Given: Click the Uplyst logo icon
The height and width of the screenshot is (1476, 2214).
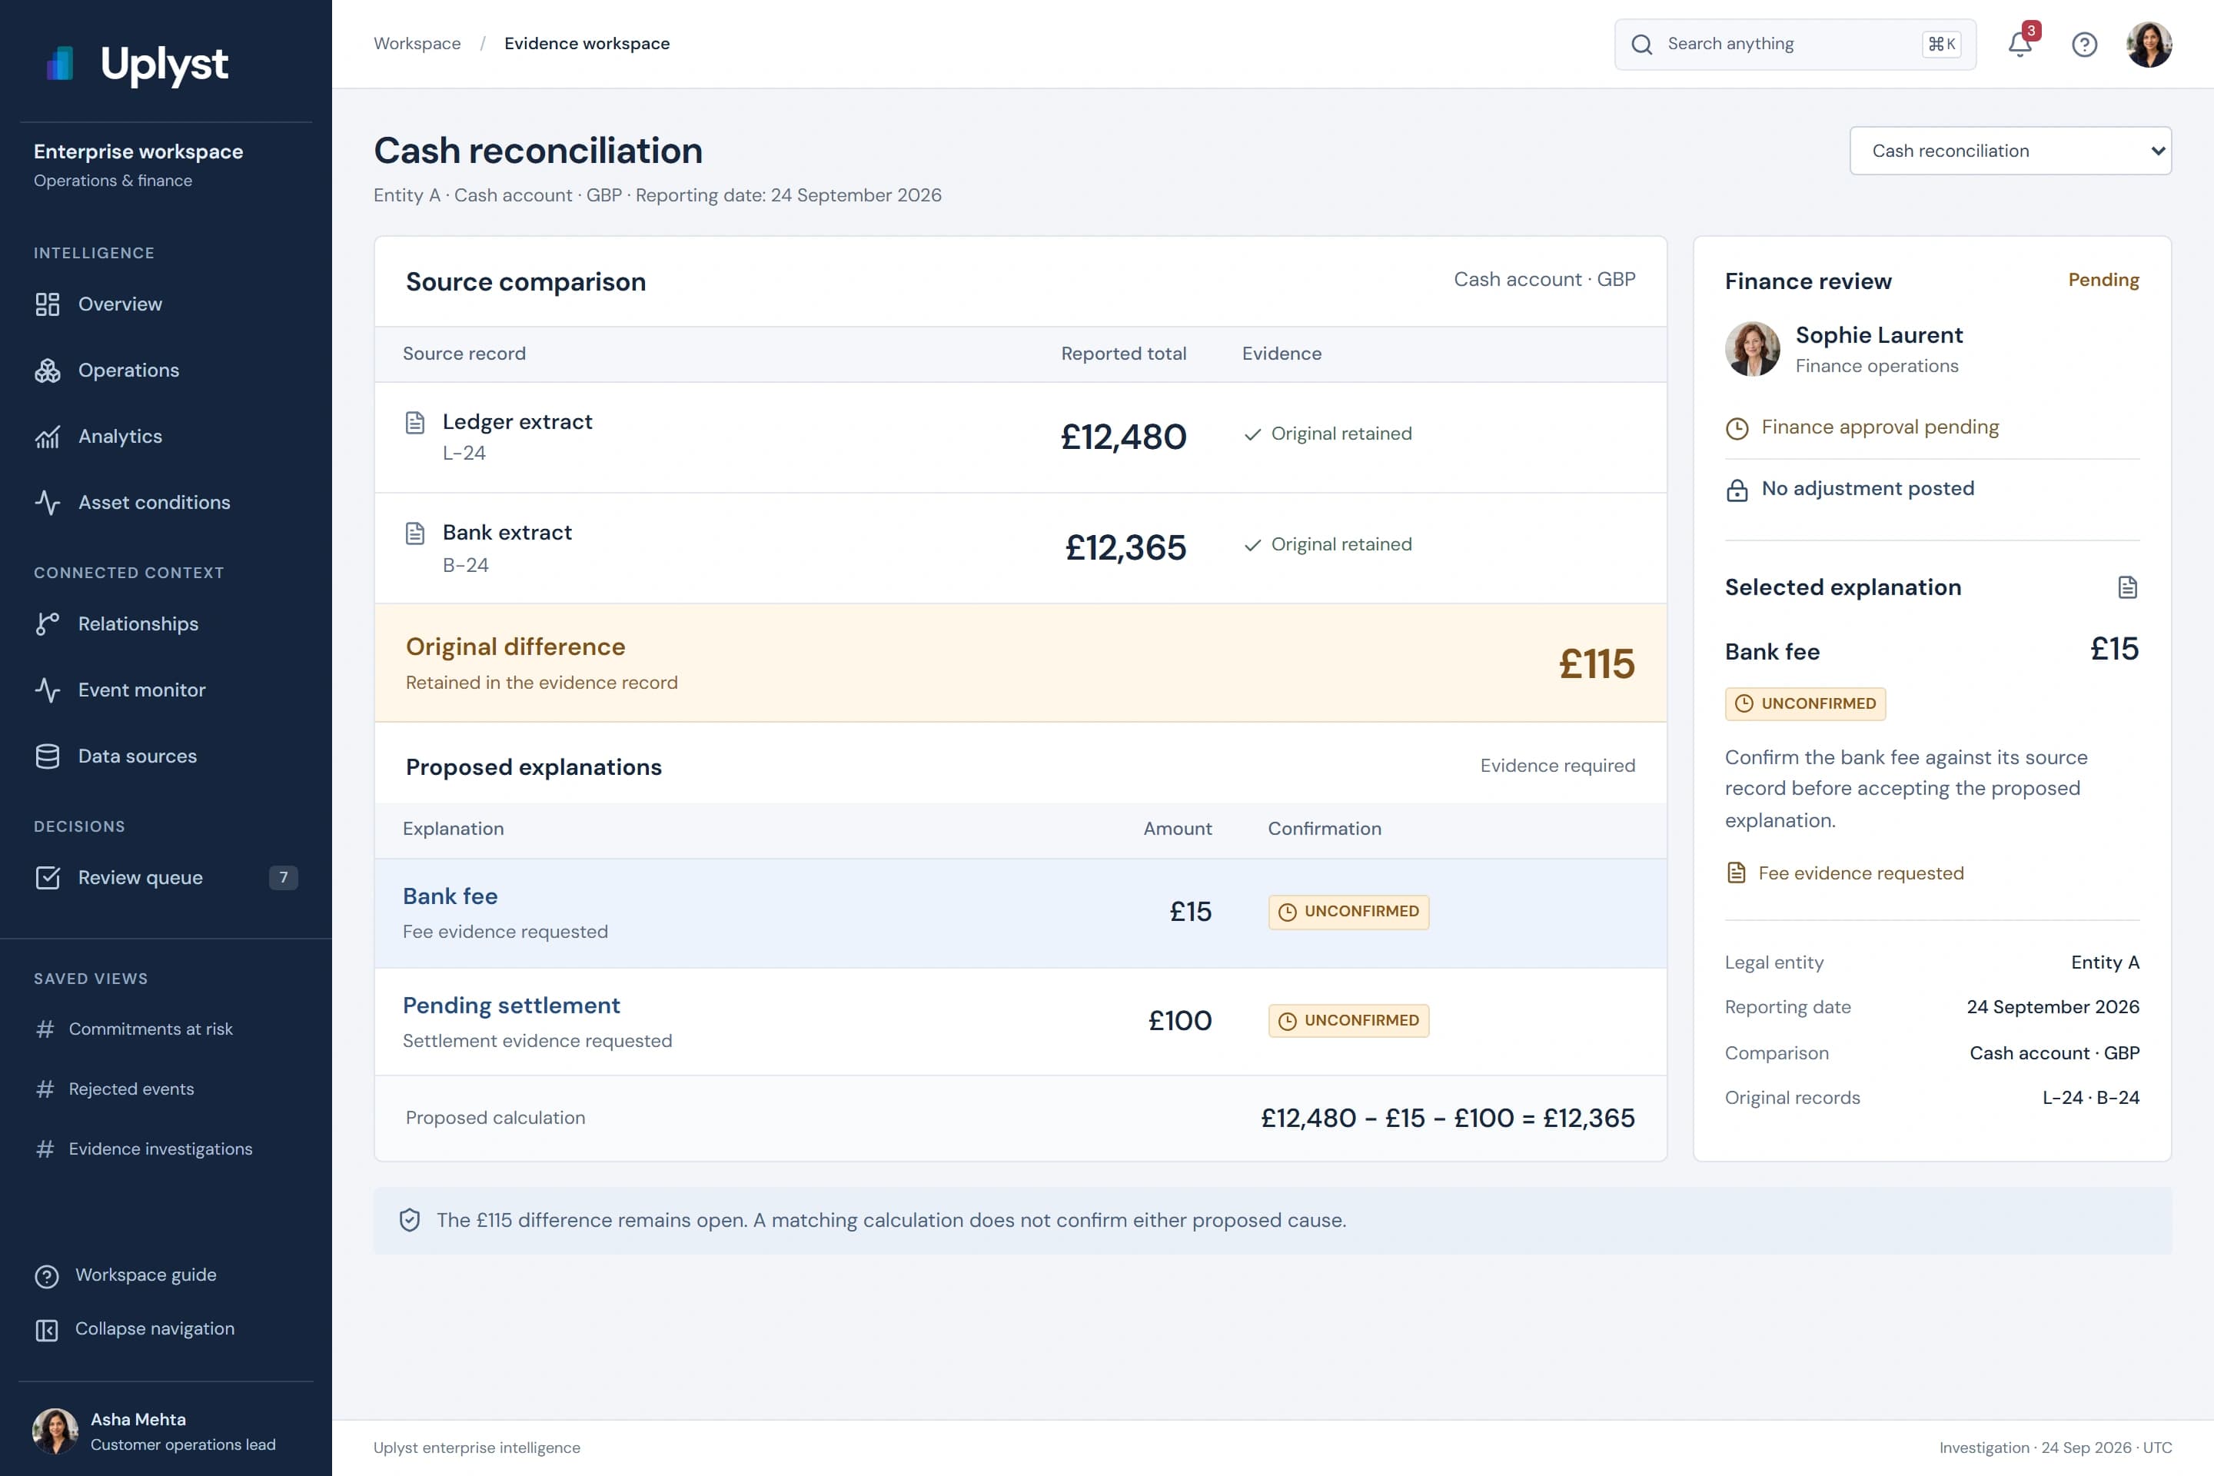Looking at the screenshot, I should (x=60, y=63).
